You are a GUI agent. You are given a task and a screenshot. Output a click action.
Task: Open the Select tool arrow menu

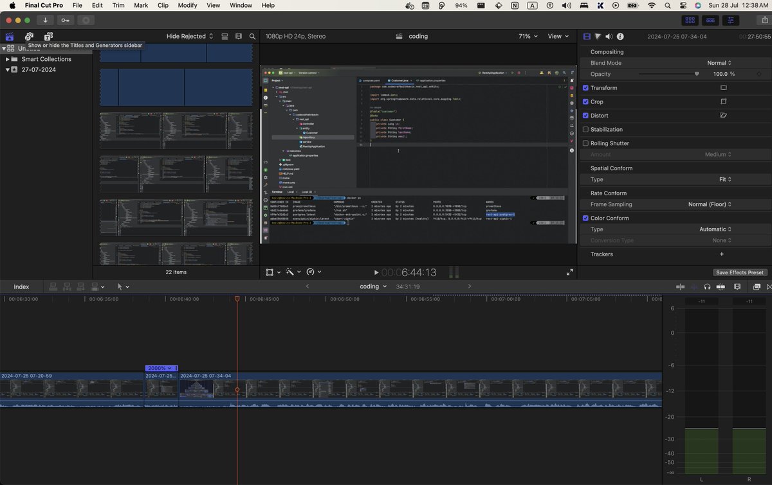tap(122, 287)
